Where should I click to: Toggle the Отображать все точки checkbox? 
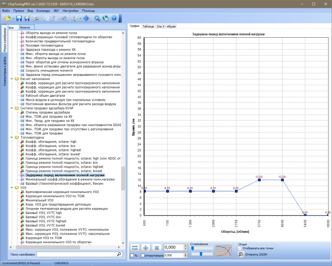click(239, 248)
